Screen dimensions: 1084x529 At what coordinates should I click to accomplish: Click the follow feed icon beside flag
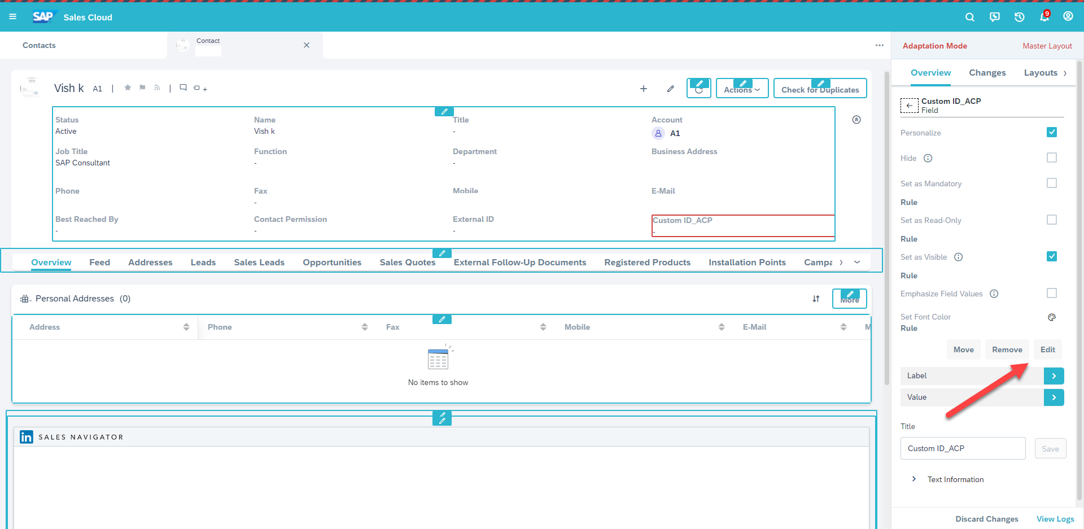(x=157, y=88)
